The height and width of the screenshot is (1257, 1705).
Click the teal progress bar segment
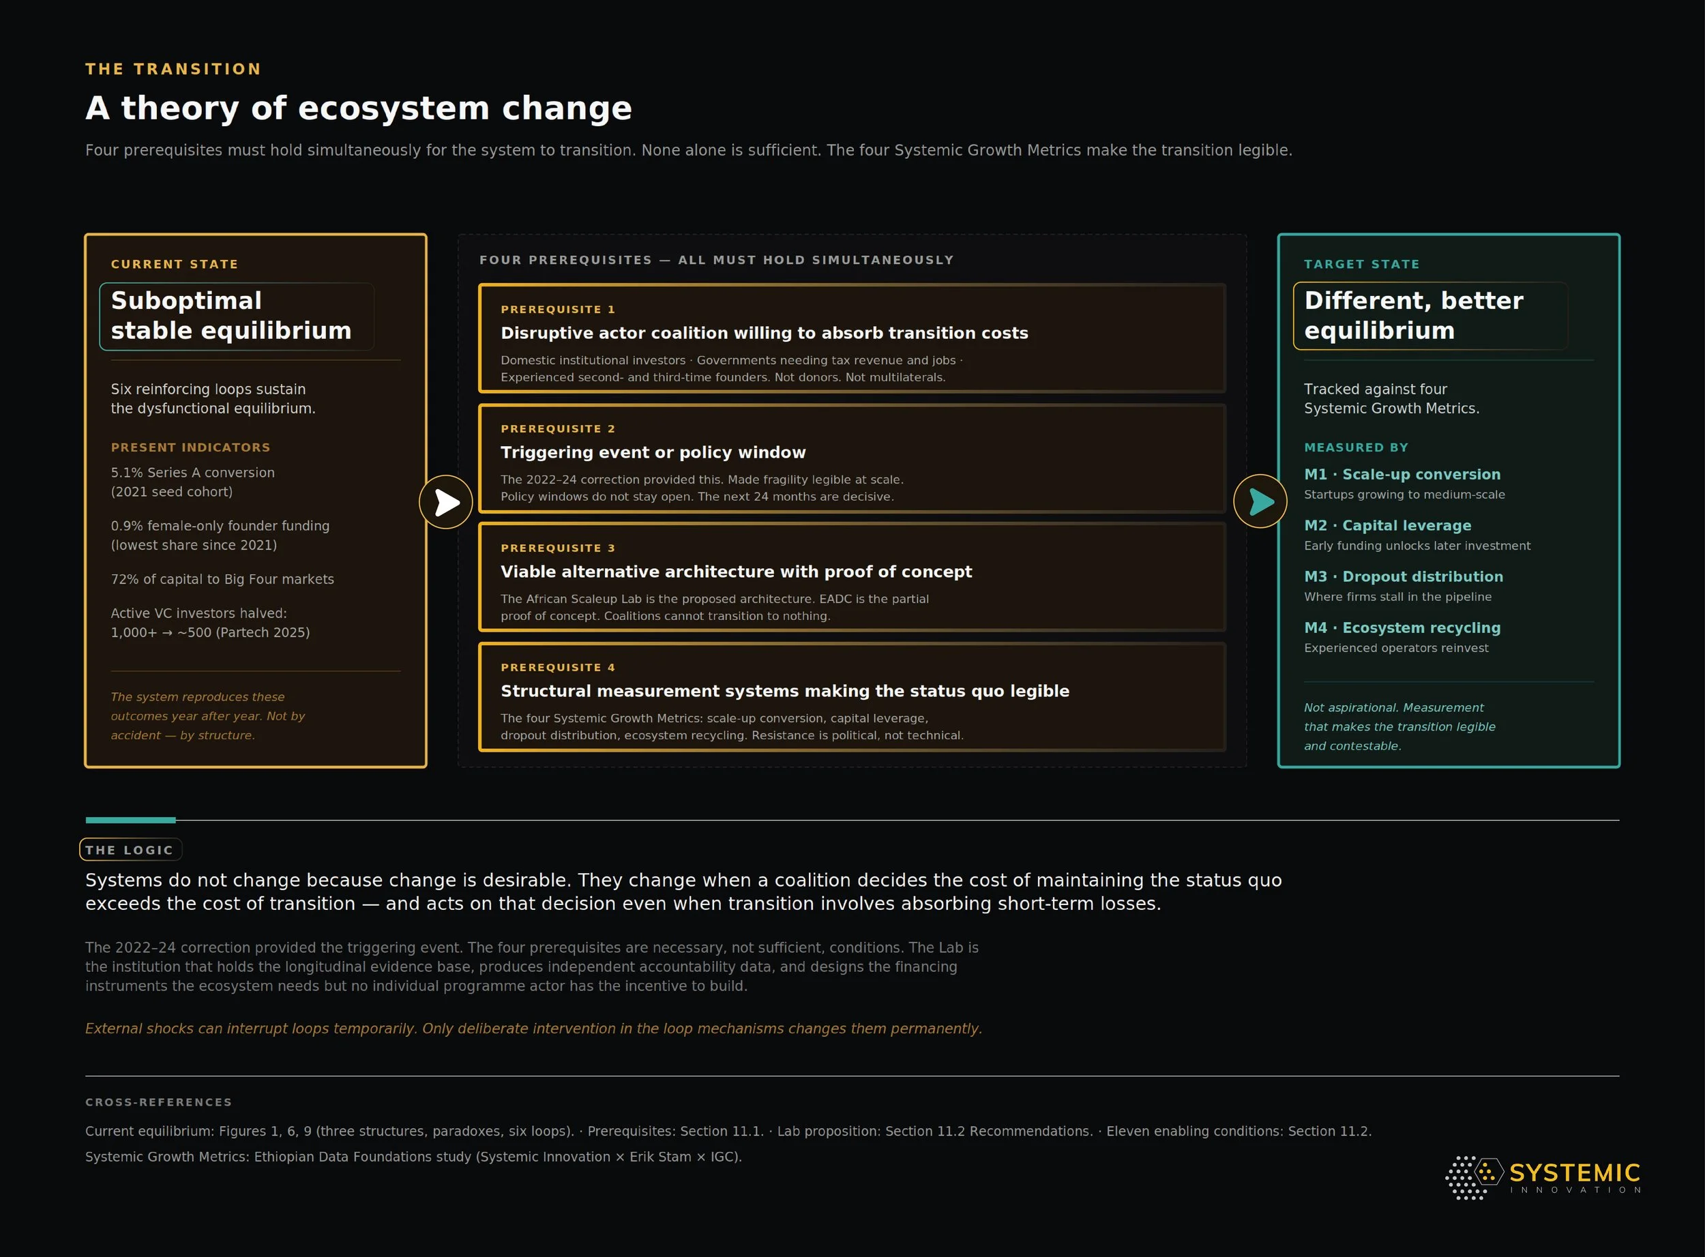click(x=131, y=820)
